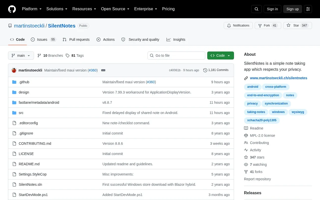The width and height of the screenshot is (320, 200).
Task: Open the search magnifier button
Action: point(256,9)
